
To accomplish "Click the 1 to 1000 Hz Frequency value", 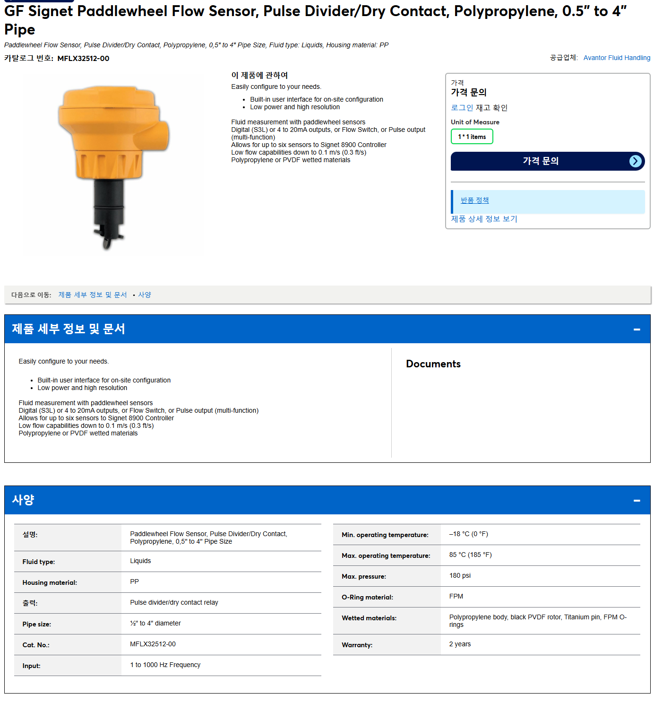I will click(165, 665).
